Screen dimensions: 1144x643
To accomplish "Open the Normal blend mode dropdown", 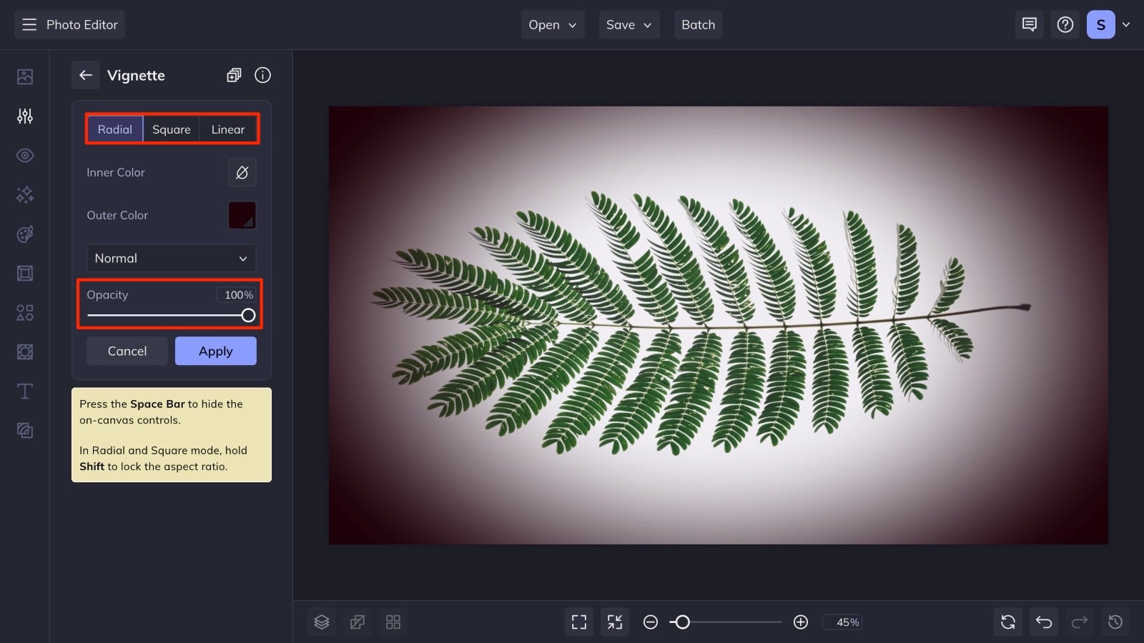I will point(171,258).
